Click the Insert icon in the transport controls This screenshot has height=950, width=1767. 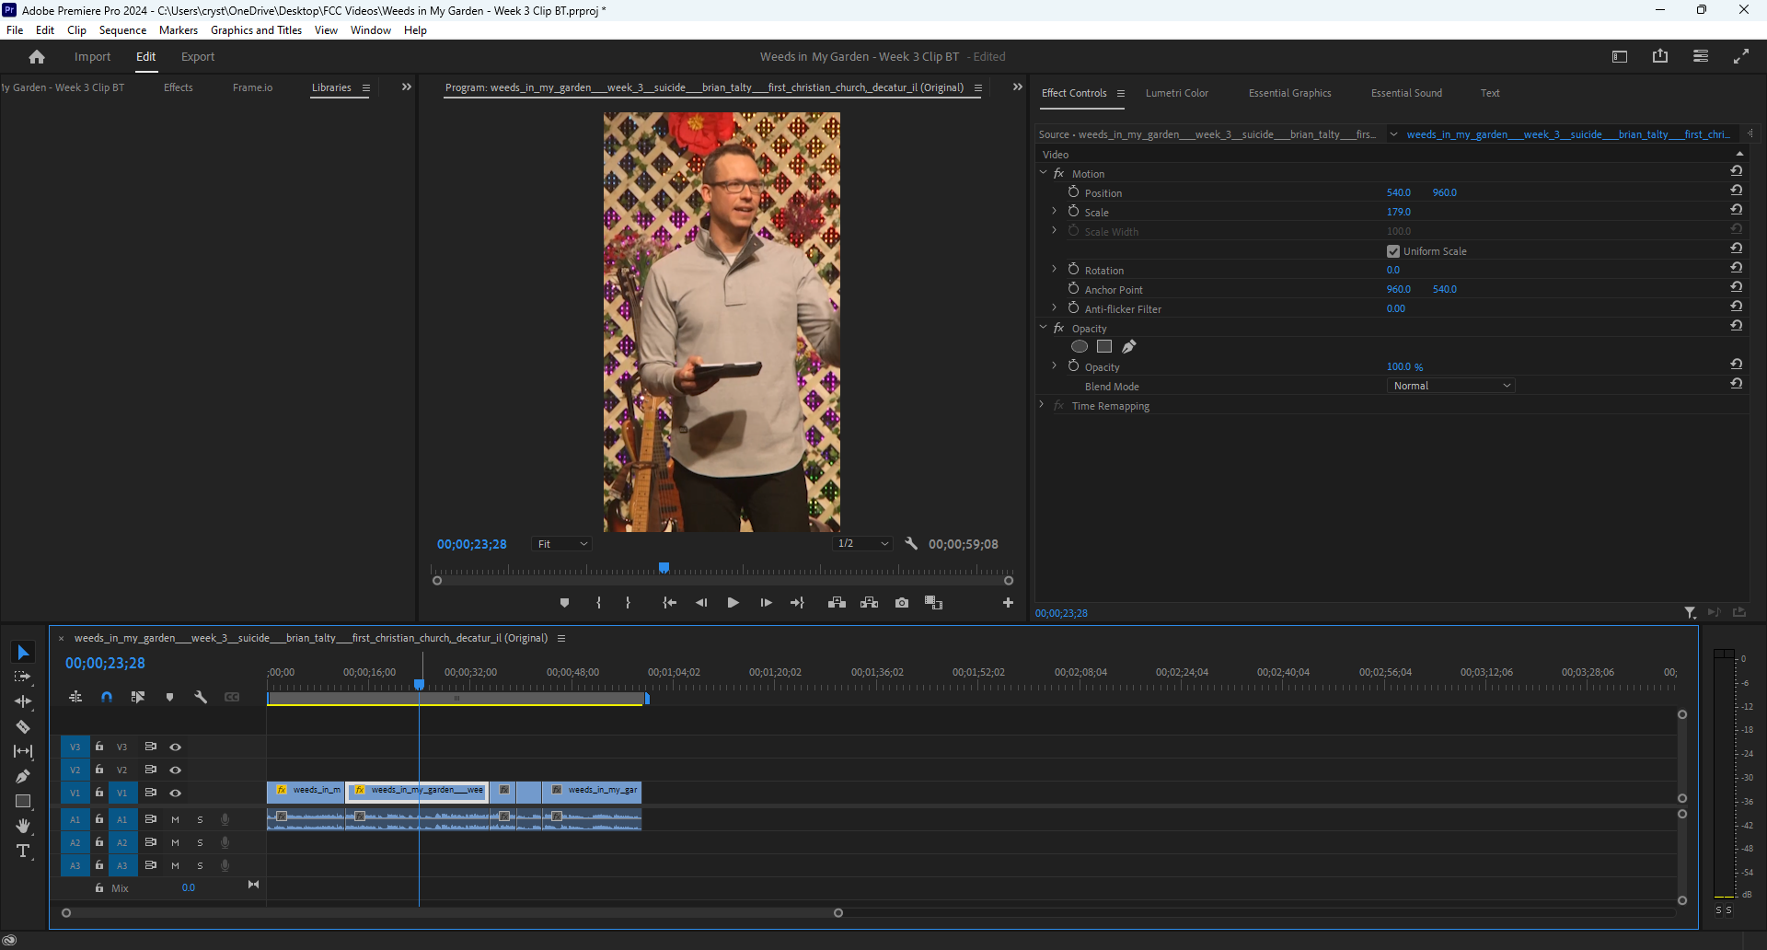click(869, 602)
